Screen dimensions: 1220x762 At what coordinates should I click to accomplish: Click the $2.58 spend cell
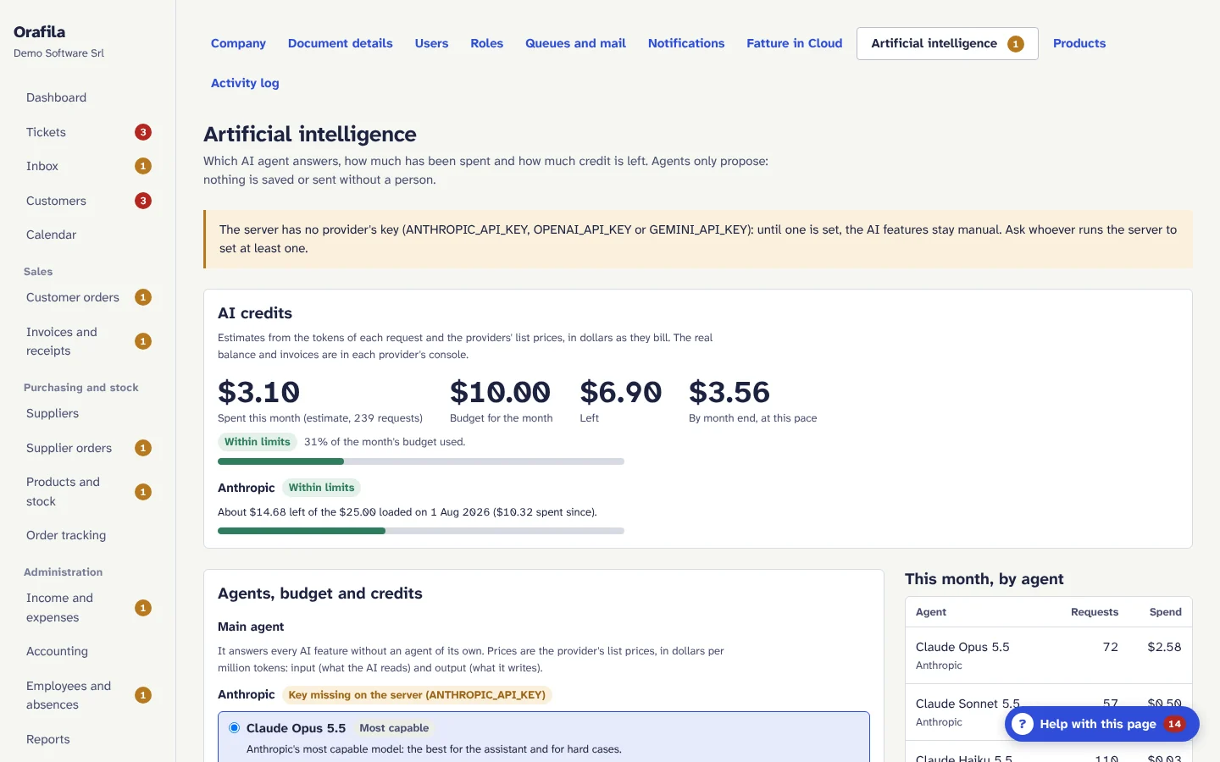point(1164,647)
